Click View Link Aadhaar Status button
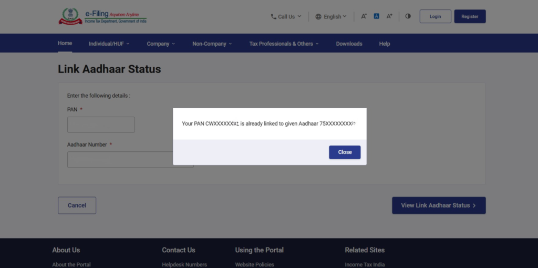This screenshot has width=538, height=268. (439, 205)
